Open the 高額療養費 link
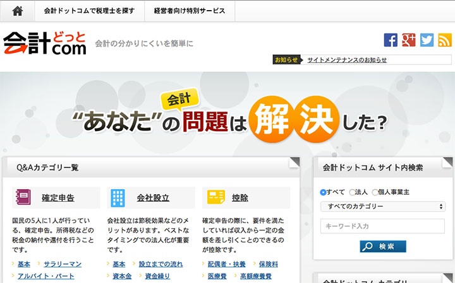The height and width of the screenshot is (283, 455). pos(256,276)
